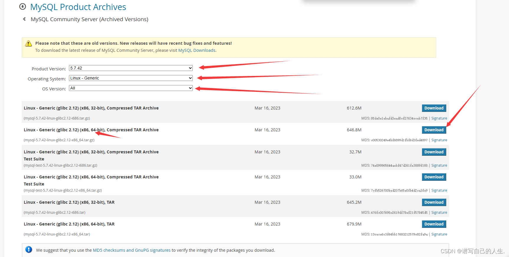
Task: Click the title Linux - Generic 64-bit TAR
Action: (69, 224)
